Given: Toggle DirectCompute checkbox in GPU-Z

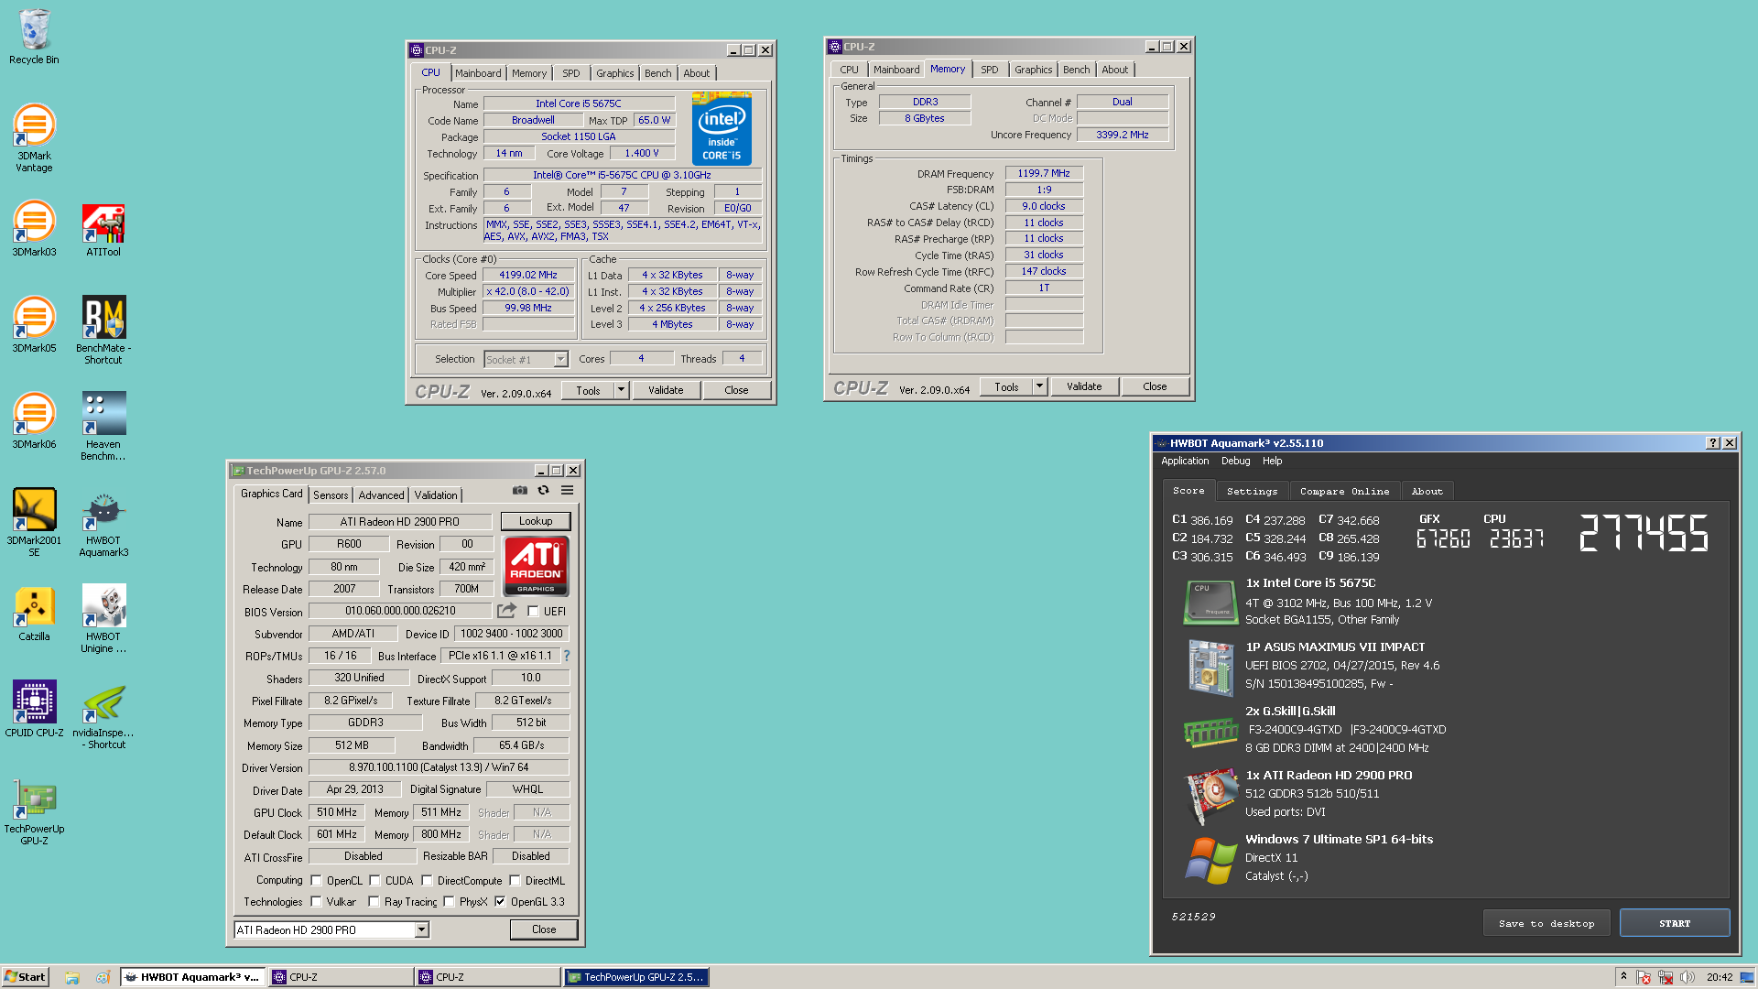Looking at the screenshot, I should coord(427,881).
